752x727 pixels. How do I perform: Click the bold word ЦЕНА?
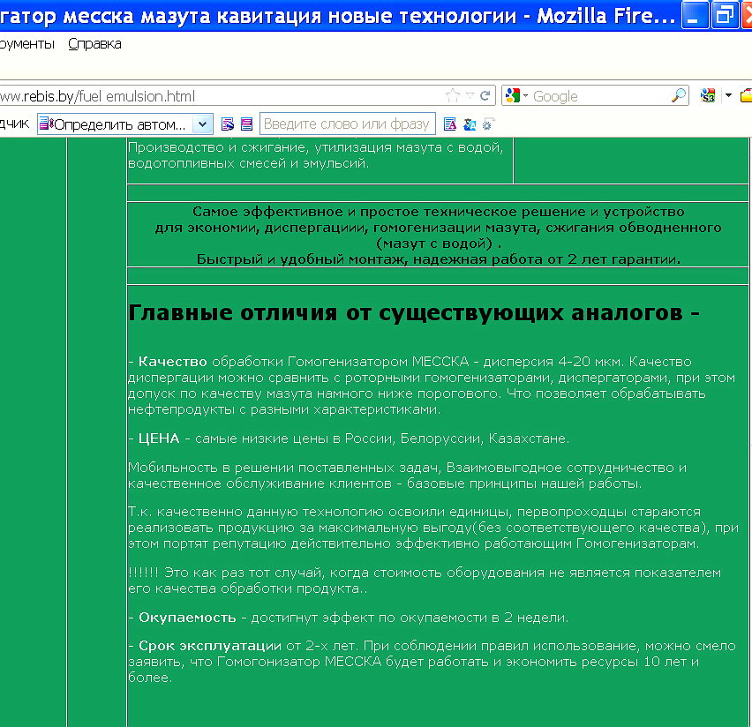pyautogui.click(x=159, y=438)
